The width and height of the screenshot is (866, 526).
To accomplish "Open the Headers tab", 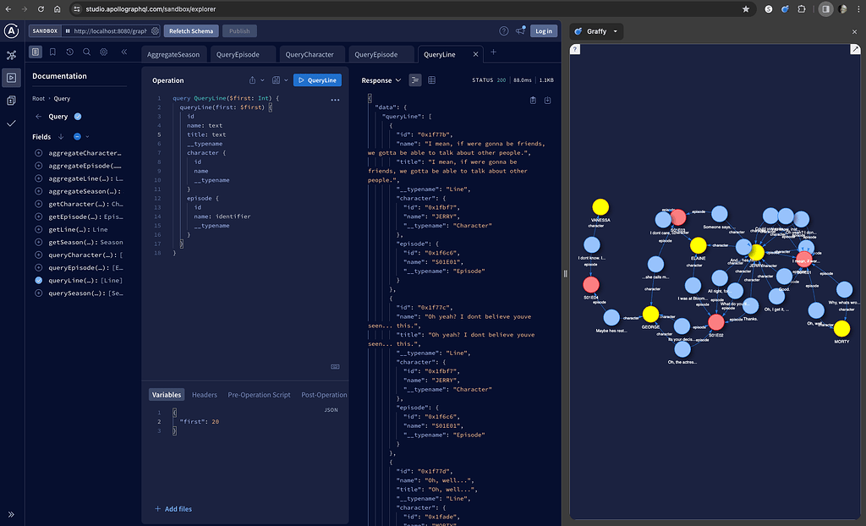I will [x=205, y=395].
